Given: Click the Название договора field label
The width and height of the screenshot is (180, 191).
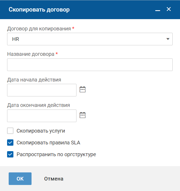Looking at the screenshot, I should [31, 54].
